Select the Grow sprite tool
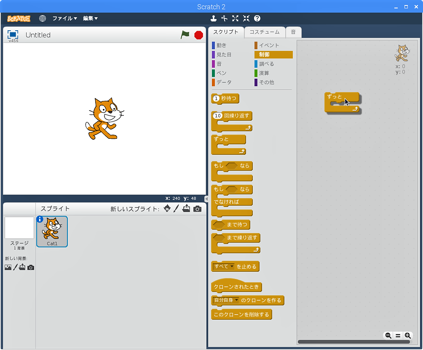The width and height of the screenshot is (423, 350). point(235,19)
